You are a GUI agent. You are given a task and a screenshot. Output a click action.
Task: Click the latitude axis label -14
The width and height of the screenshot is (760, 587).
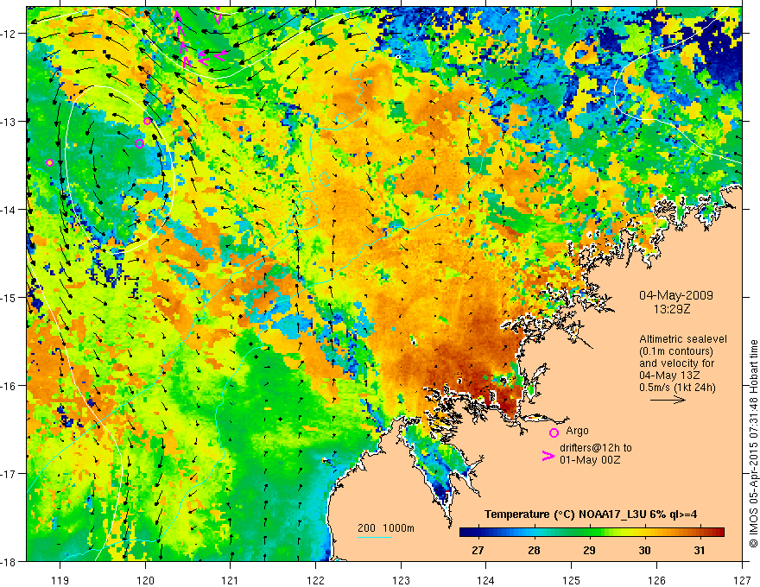pyautogui.click(x=9, y=210)
